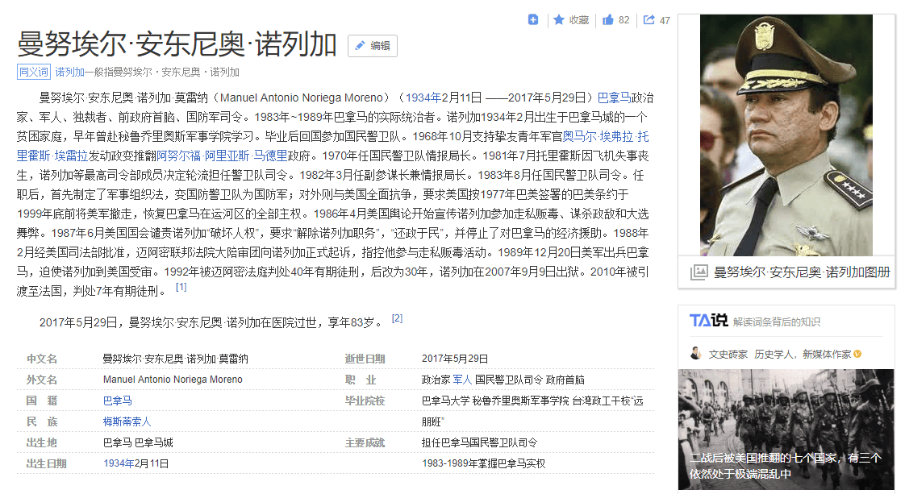
Task: Open the 巴拿马 link in the intro paragraph
Action: pos(614,98)
